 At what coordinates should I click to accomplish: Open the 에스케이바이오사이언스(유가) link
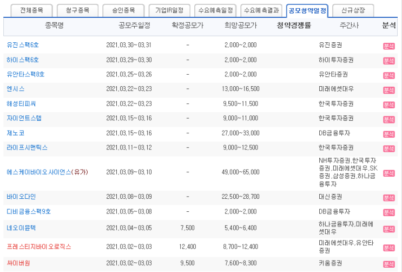pyautogui.click(x=47, y=172)
